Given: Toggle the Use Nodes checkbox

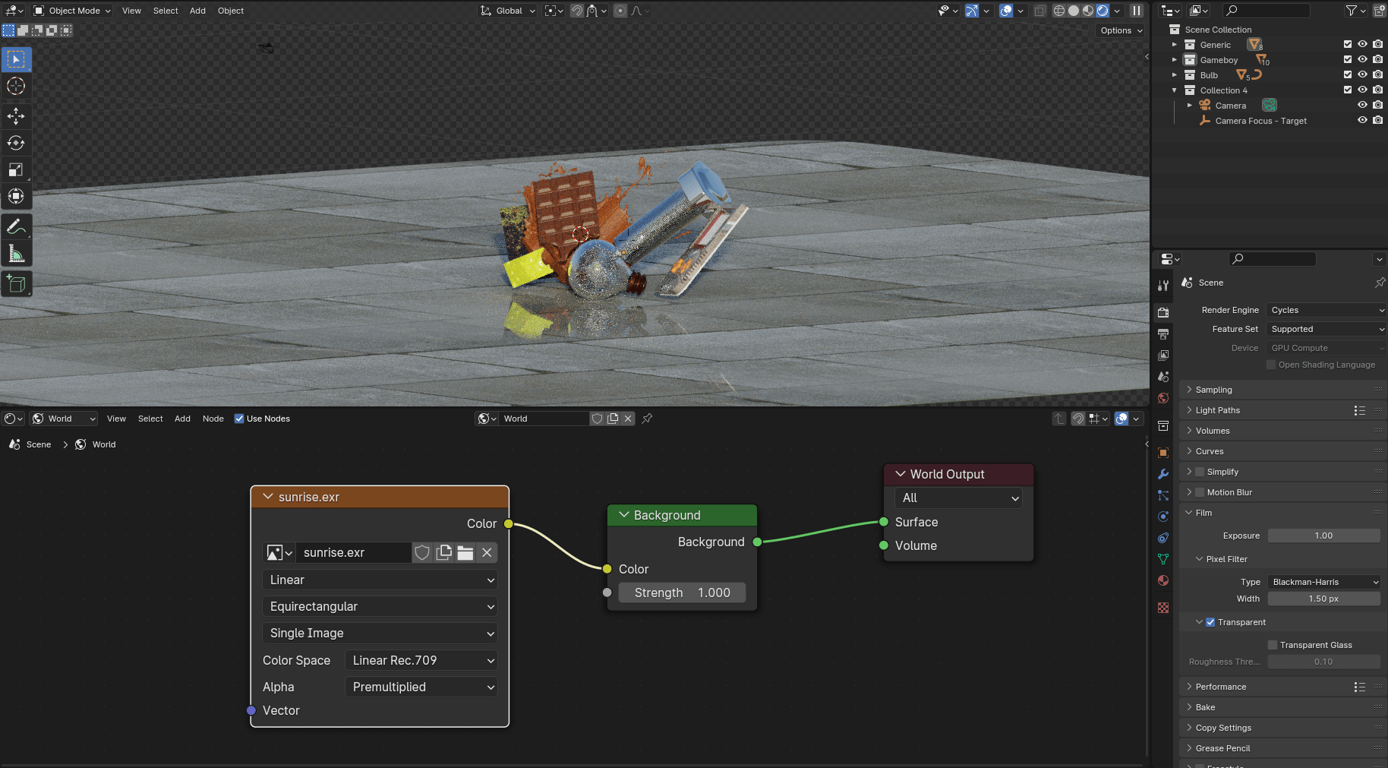Looking at the screenshot, I should tap(239, 418).
